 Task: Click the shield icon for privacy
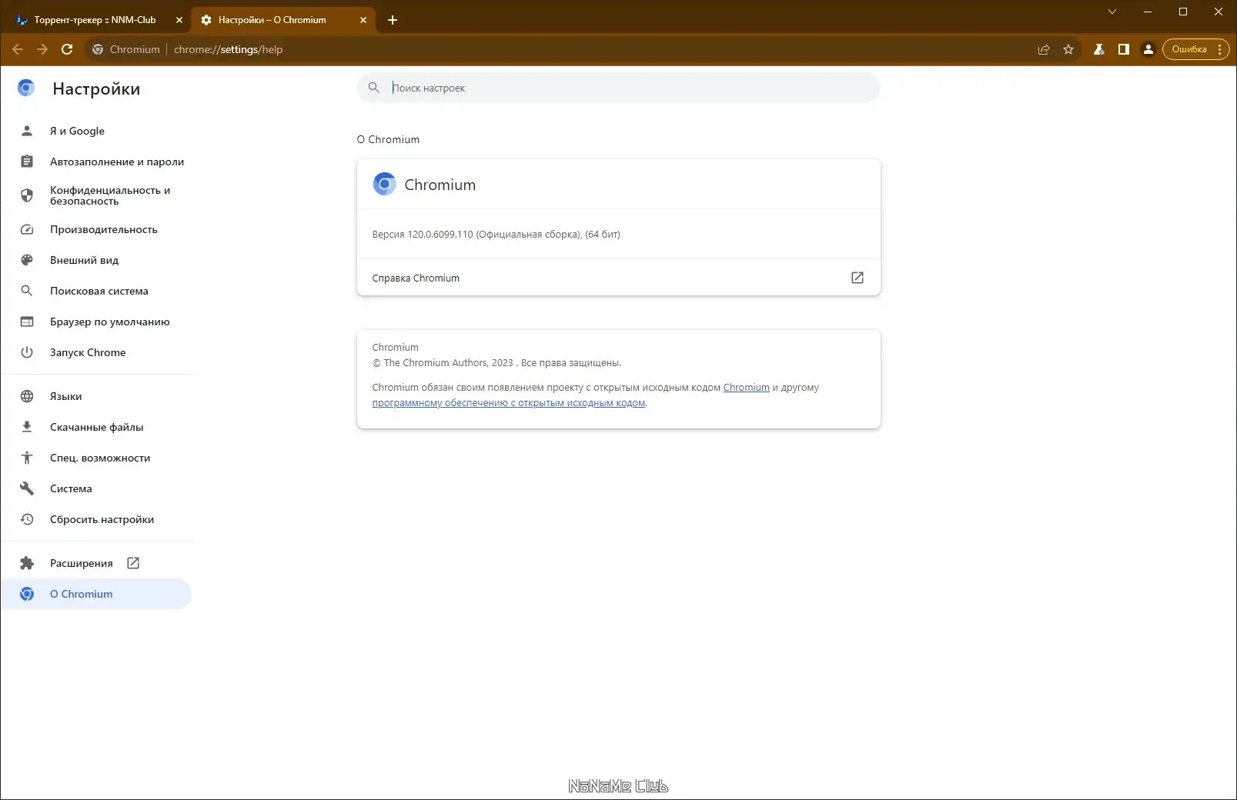(x=27, y=195)
